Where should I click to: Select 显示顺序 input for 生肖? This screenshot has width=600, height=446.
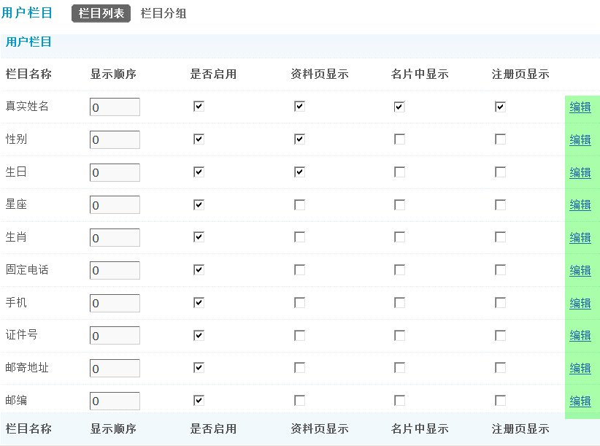click(x=115, y=237)
